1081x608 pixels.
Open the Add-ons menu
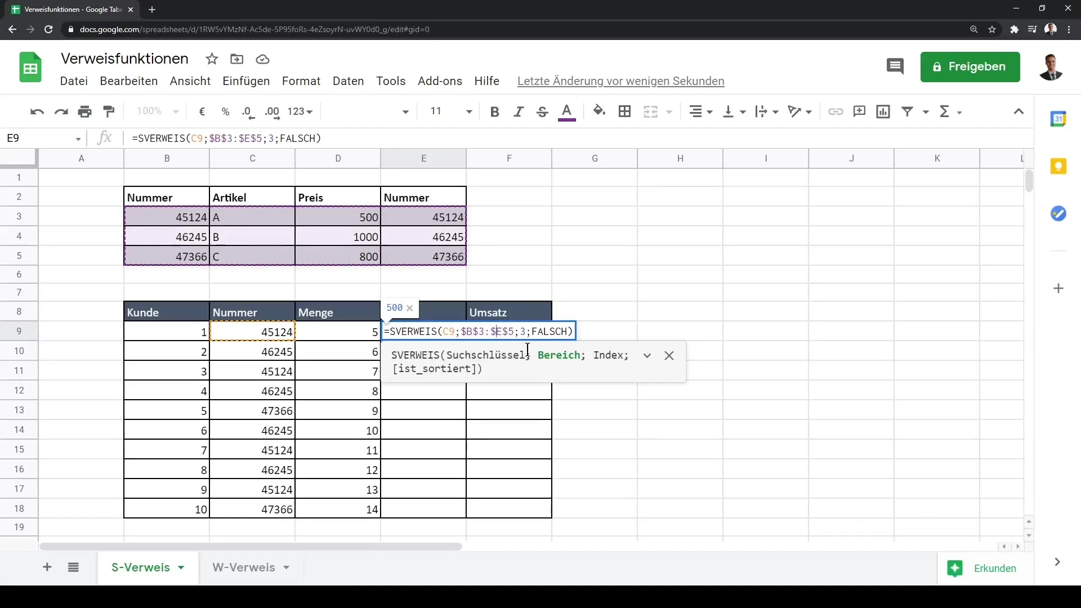pos(440,81)
